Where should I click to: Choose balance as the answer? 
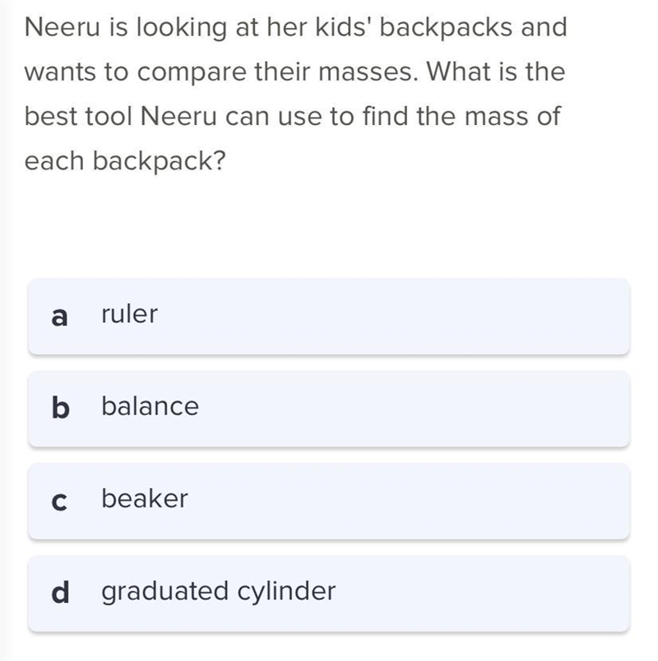pos(329,409)
